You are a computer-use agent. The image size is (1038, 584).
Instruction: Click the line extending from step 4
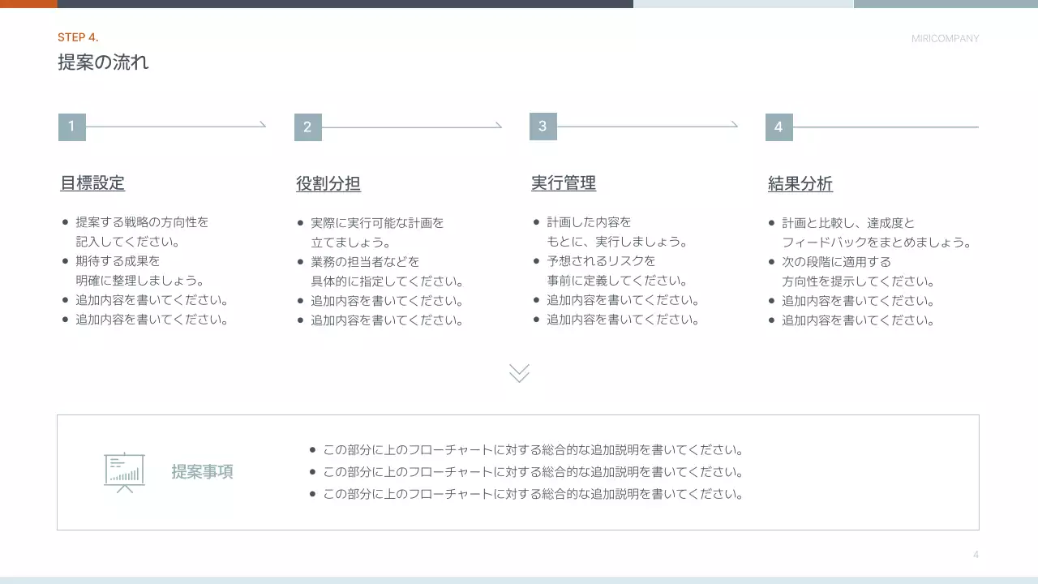pyautogui.click(x=884, y=127)
